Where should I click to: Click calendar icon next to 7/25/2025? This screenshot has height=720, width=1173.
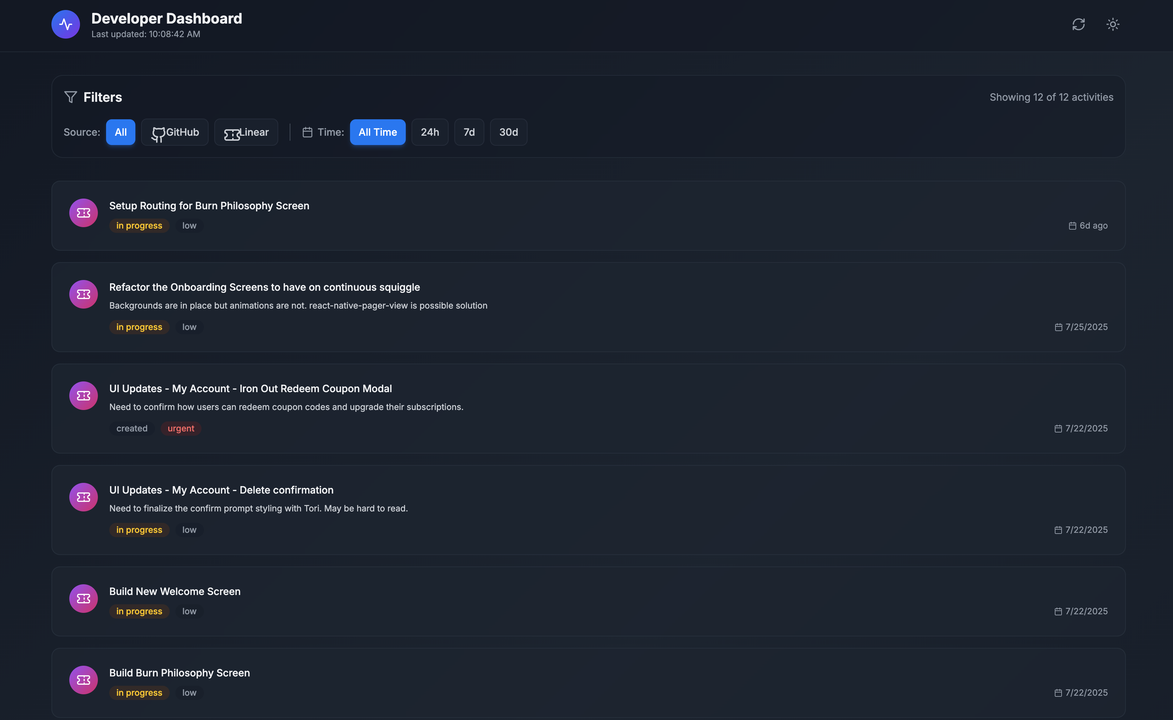click(1058, 327)
